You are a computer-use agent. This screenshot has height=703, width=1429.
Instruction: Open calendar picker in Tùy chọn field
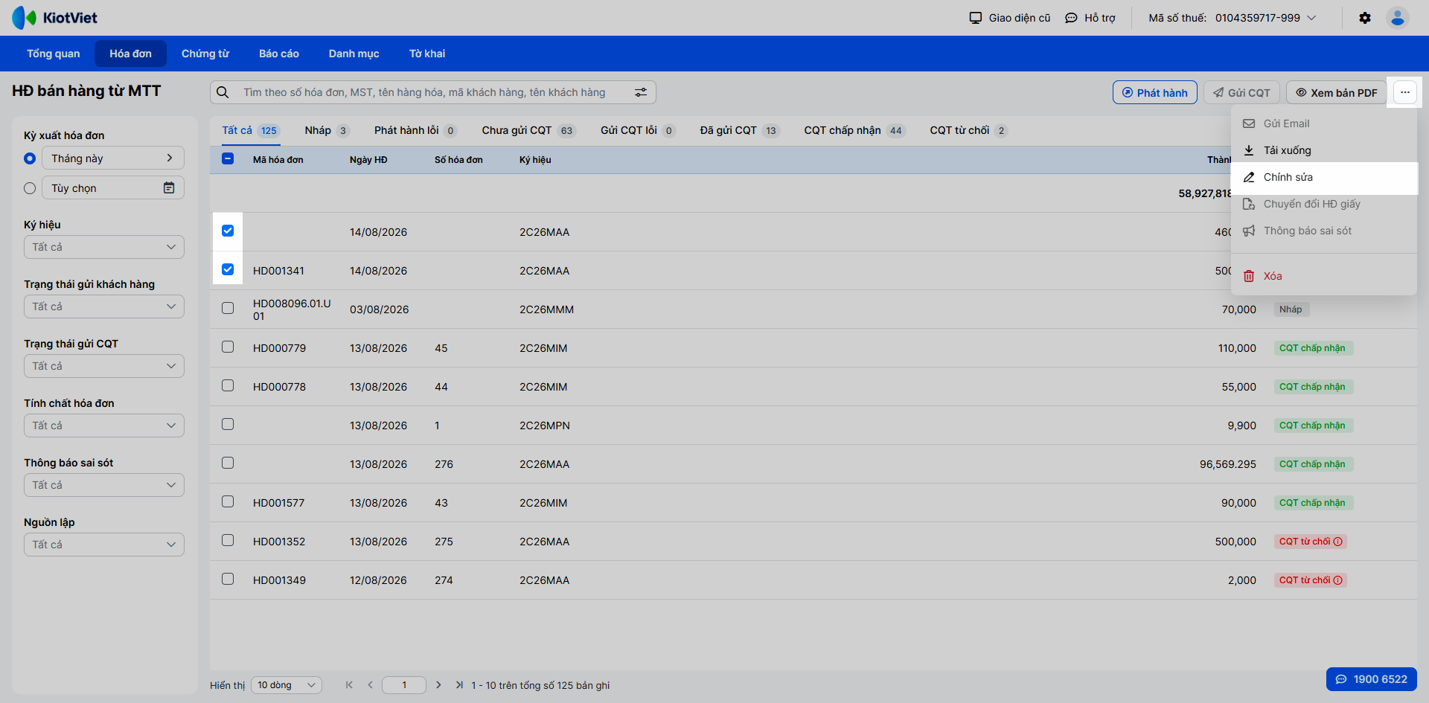click(x=169, y=188)
